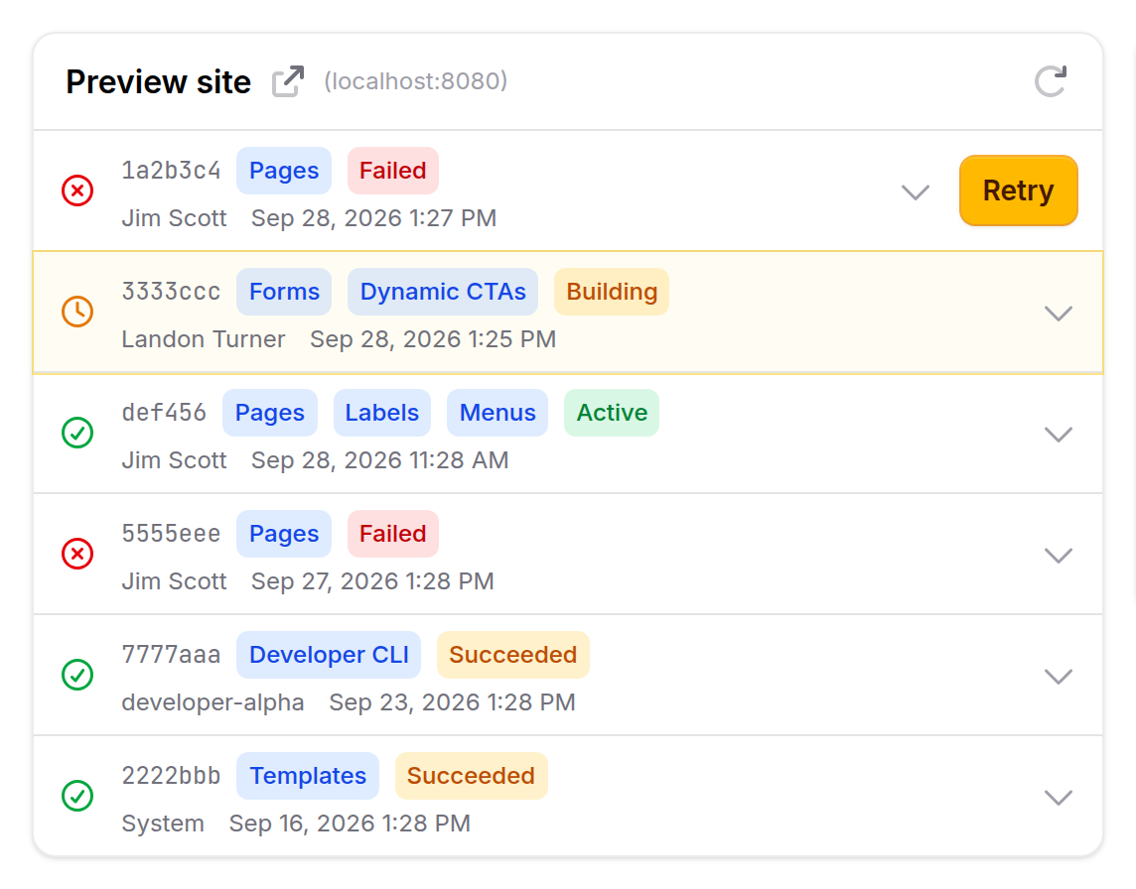Click Forms tag on build 3333ccc
The image size is (1136, 889).
pyautogui.click(x=284, y=292)
